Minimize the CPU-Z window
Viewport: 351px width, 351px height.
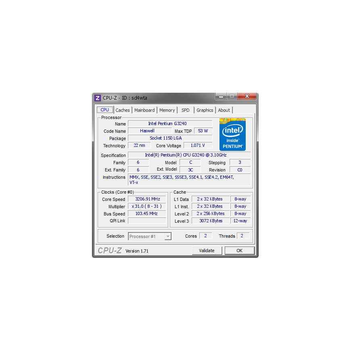click(221, 96)
